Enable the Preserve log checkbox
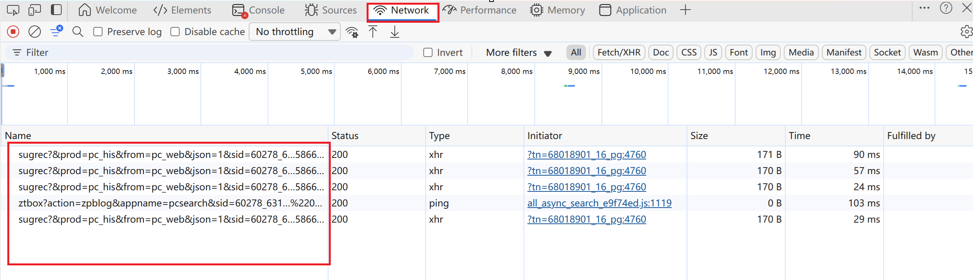This screenshot has height=280, width=973. [98, 32]
